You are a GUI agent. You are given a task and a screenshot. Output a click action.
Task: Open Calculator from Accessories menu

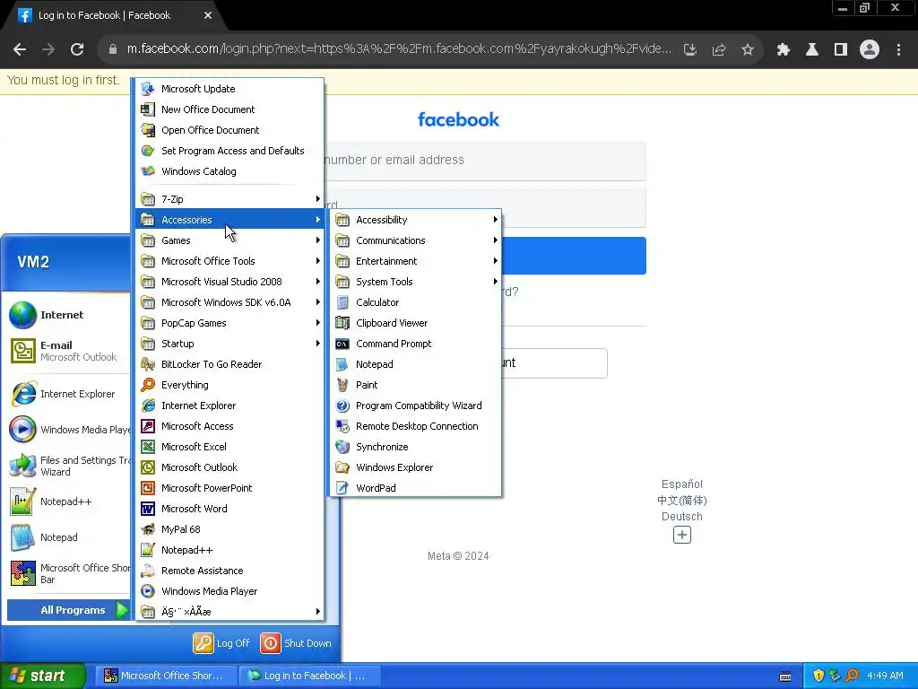(x=415, y=302)
